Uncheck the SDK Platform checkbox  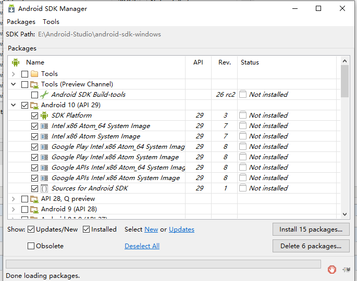pos(34,116)
